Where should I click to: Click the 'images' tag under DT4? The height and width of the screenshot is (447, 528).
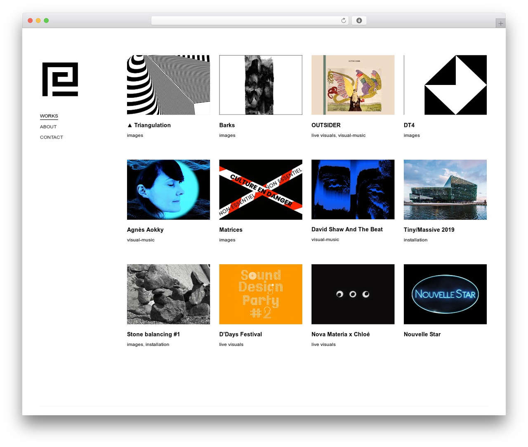(x=412, y=135)
